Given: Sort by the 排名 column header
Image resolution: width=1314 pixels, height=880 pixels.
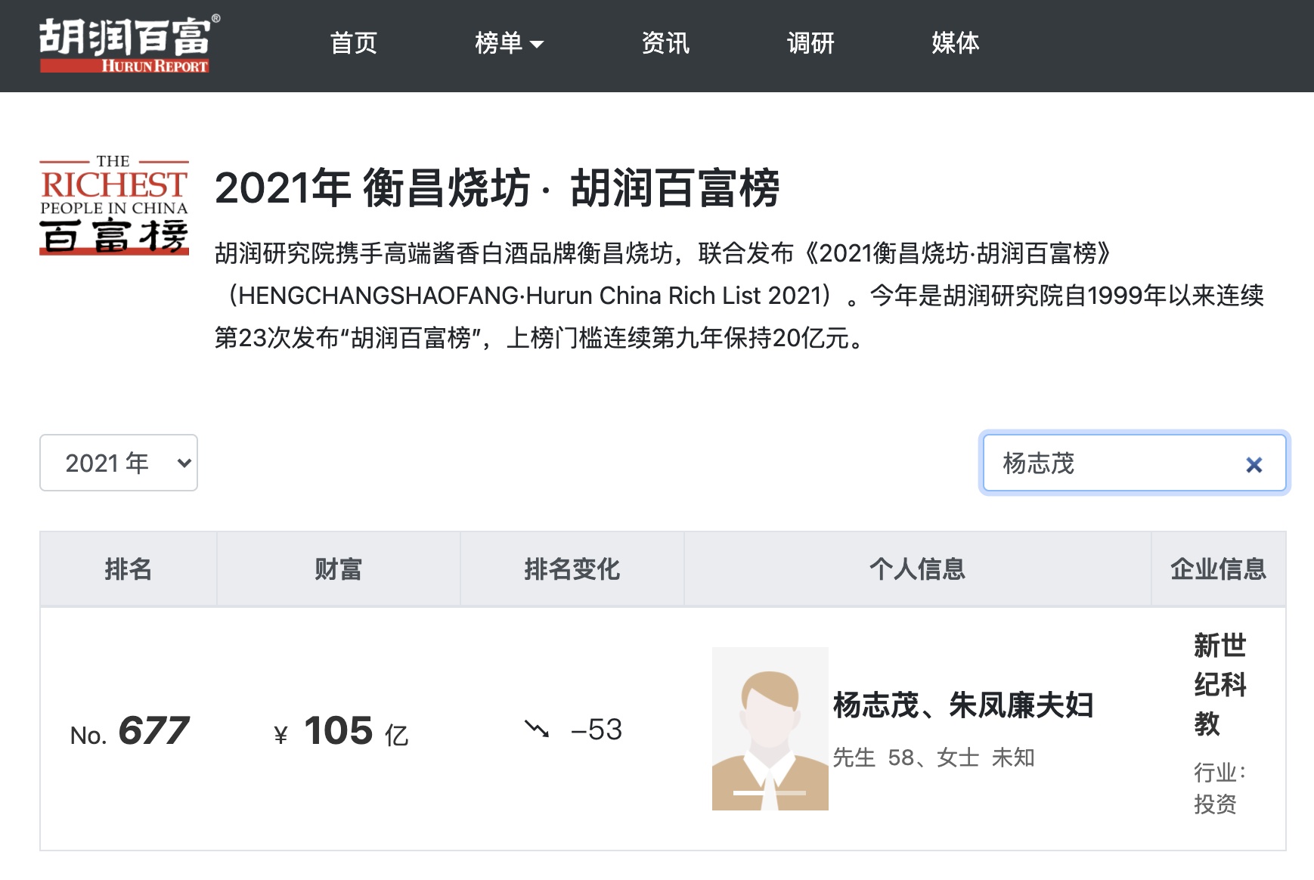Looking at the screenshot, I should point(129,569).
